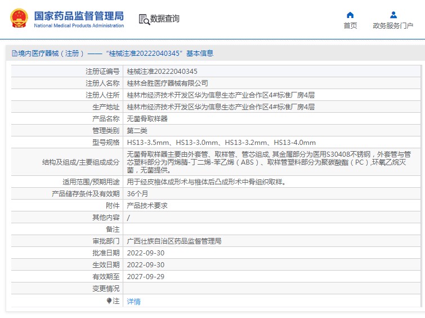The width and height of the screenshot is (425, 318).
Task: Click the 有效期至 label
Action: (x=106, y=277)
